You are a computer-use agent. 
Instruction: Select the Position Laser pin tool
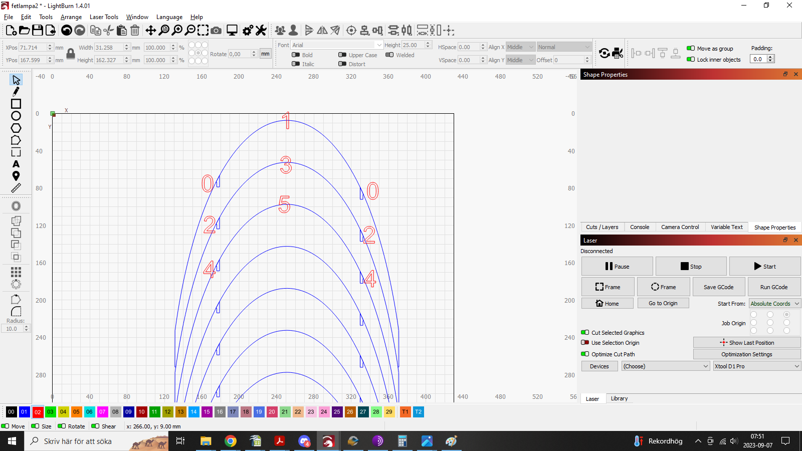point(16,176)
